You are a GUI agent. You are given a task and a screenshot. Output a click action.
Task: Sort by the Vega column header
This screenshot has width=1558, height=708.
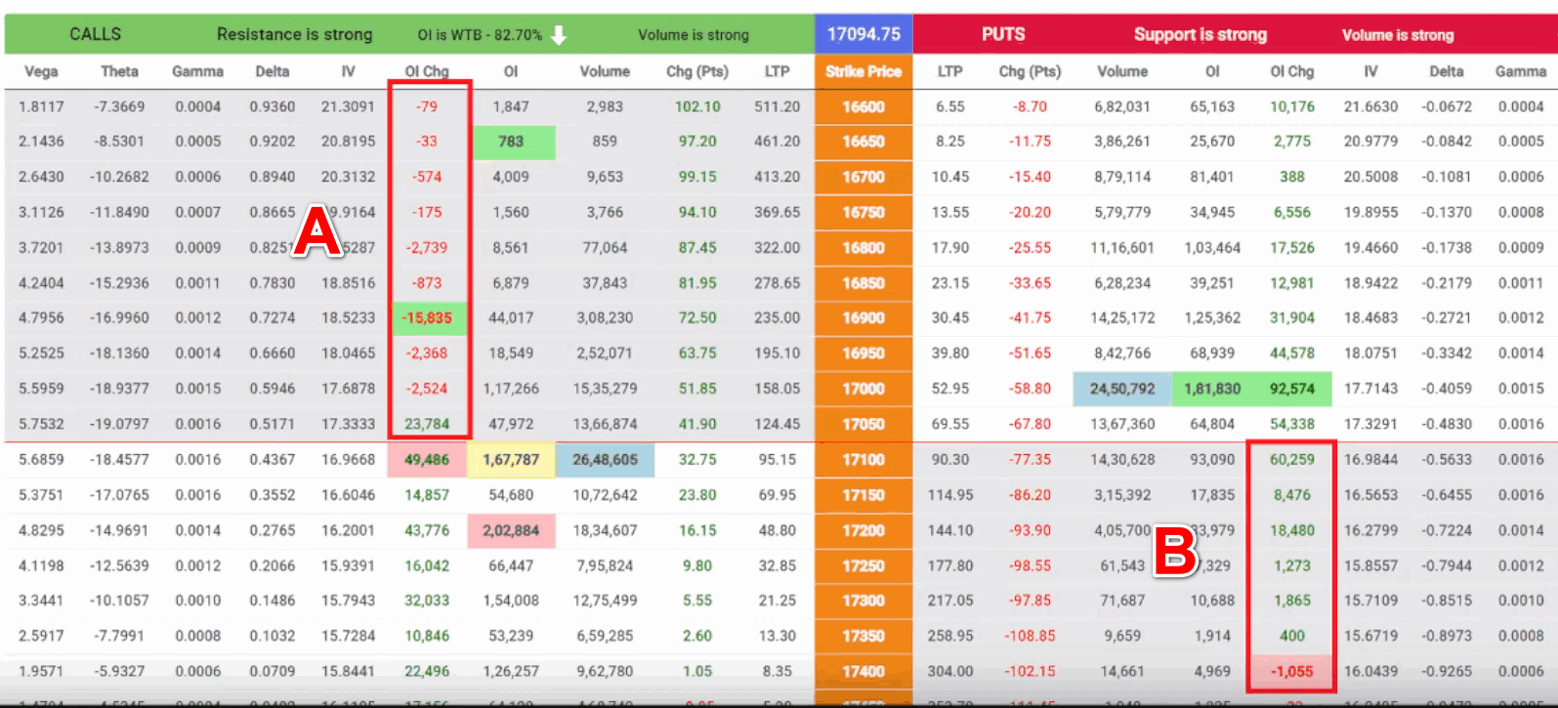(x=41, y=71)
